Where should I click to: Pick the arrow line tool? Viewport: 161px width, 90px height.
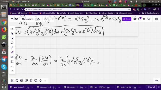pos(12,47)
